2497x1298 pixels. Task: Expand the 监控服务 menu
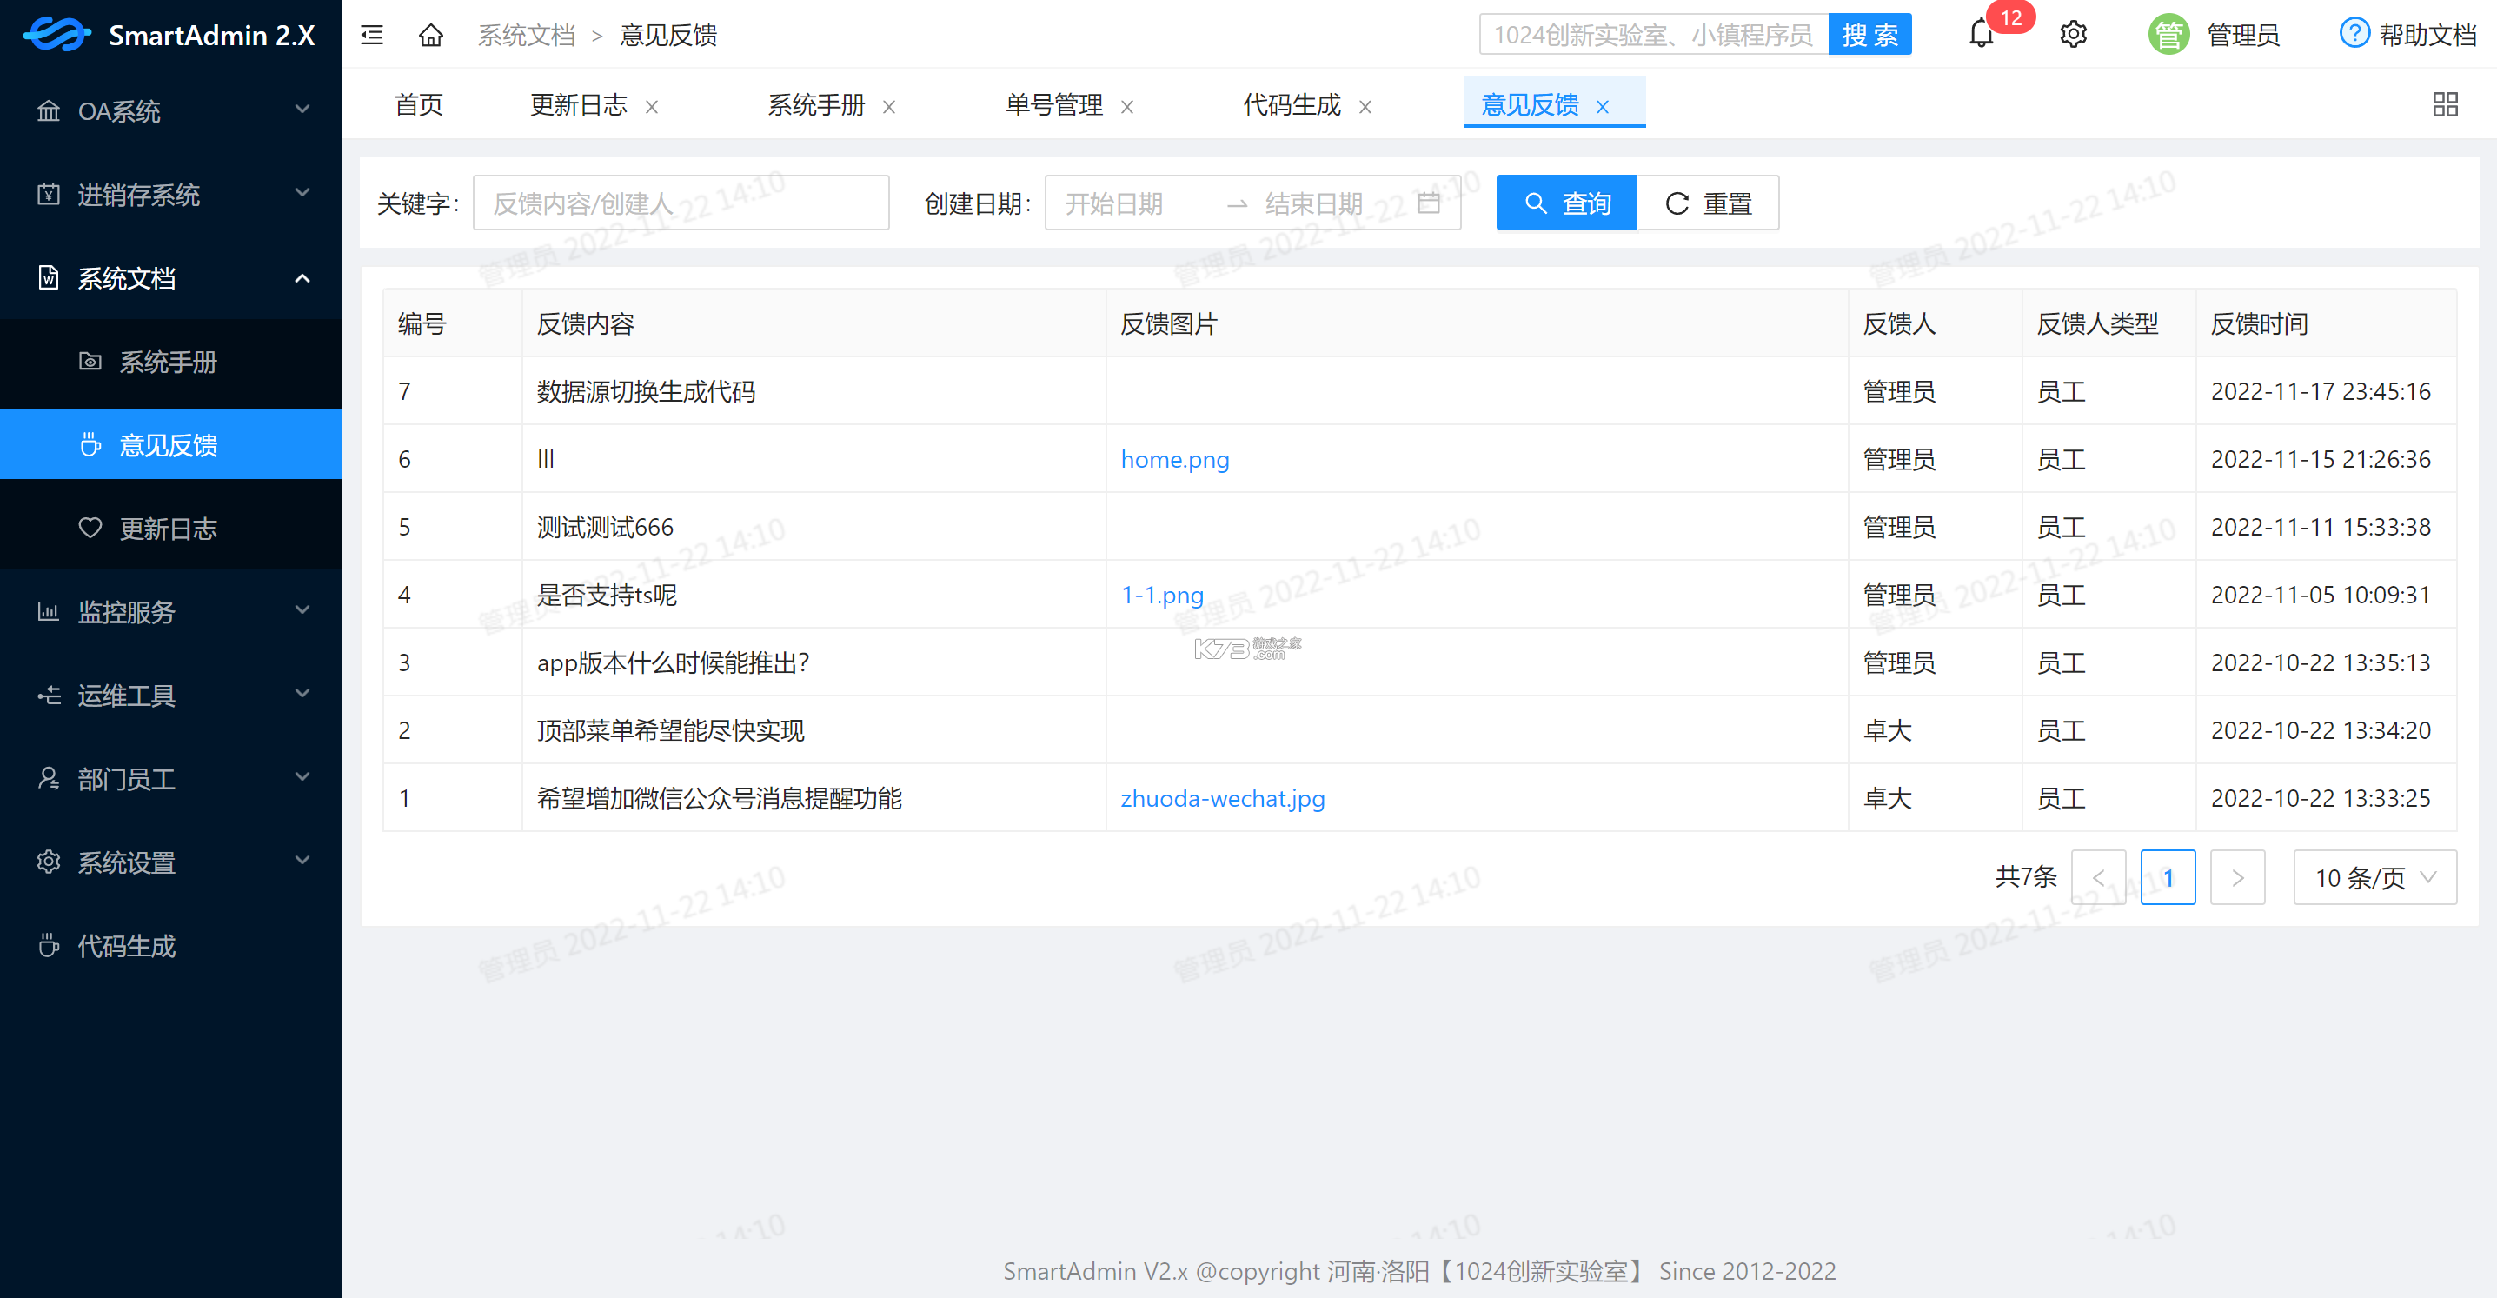tap(170, 612)
